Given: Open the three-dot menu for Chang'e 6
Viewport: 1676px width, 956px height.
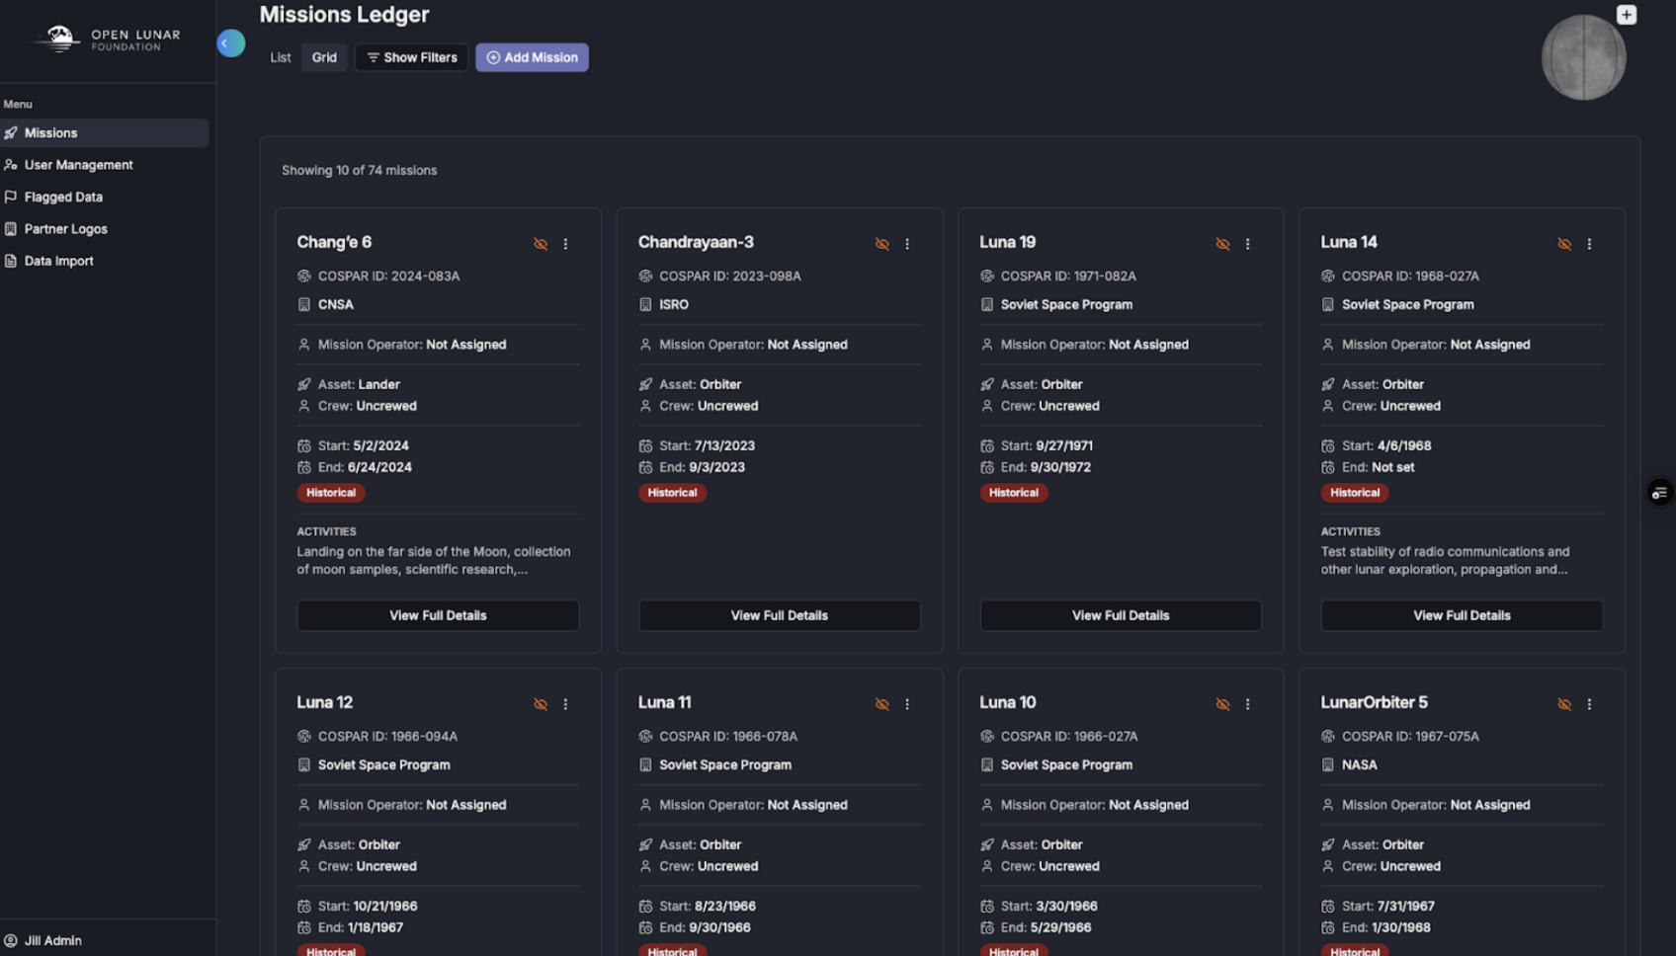Looking at the screenshot, I should tap(565, 244).
